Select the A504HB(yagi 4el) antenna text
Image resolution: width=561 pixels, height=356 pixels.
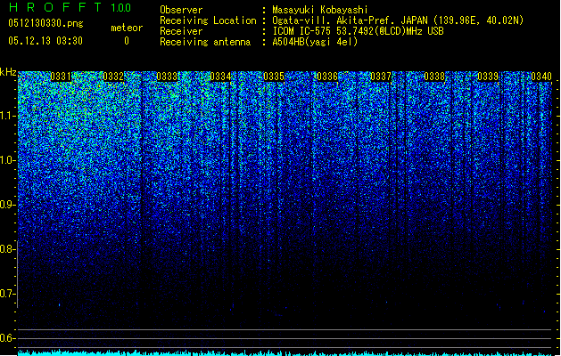[x=315, y=42]
